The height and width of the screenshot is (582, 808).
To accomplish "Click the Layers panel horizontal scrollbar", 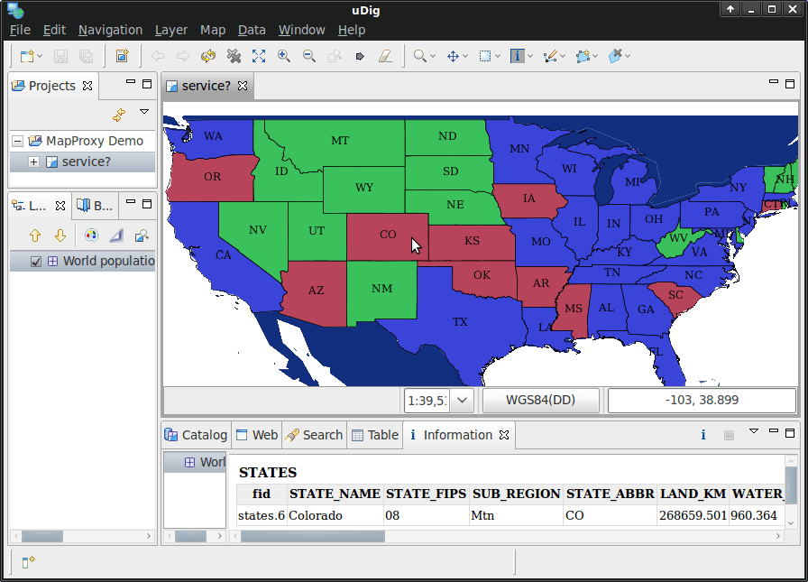I will [82, 536].
